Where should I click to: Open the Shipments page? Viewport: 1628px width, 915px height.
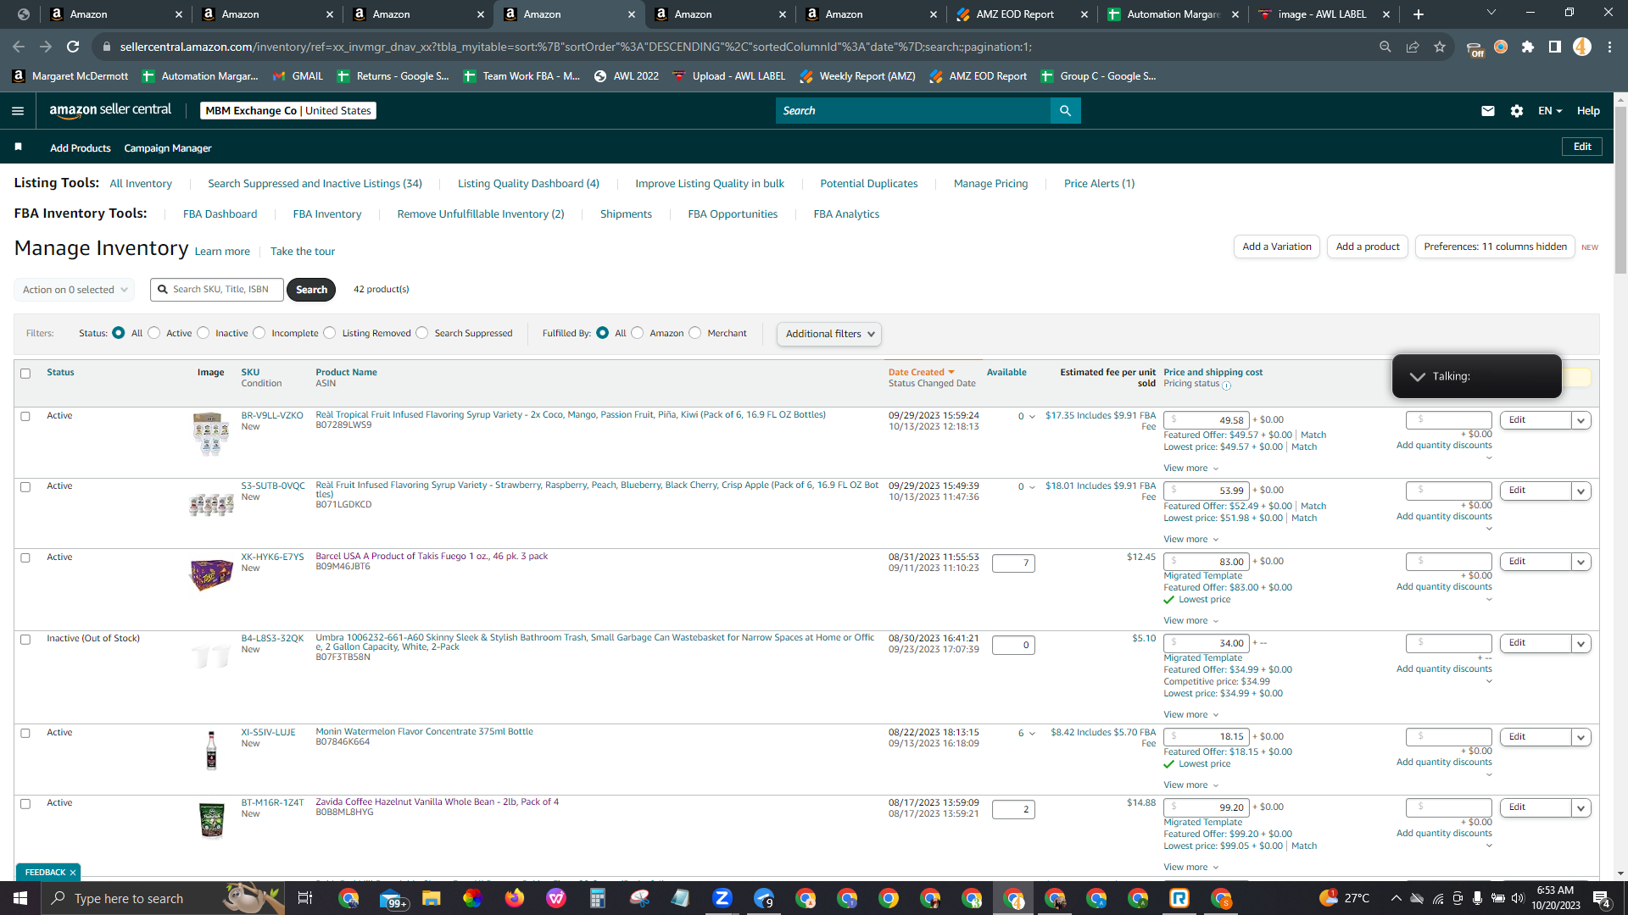pos(626,214)
